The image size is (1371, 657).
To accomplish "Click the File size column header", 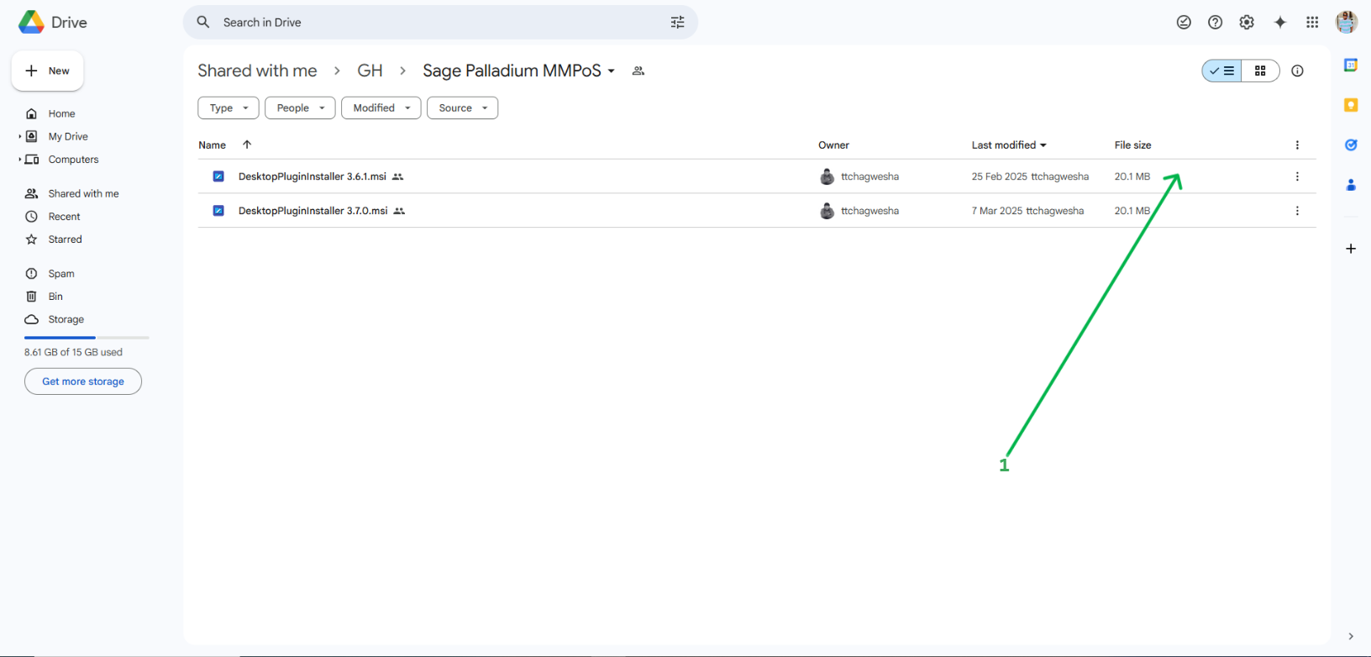I will (1132, 145).
